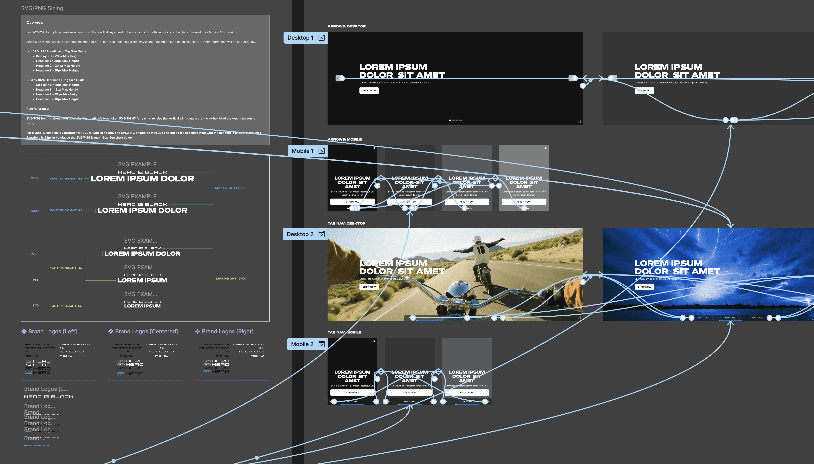Click SHOP NOW in fourth Arrows Mobile frame
Viewport: 814px width, 464px height.
[524, 202]
